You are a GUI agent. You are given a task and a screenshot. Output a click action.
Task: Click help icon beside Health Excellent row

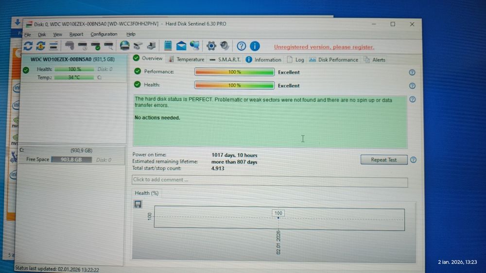412,86
